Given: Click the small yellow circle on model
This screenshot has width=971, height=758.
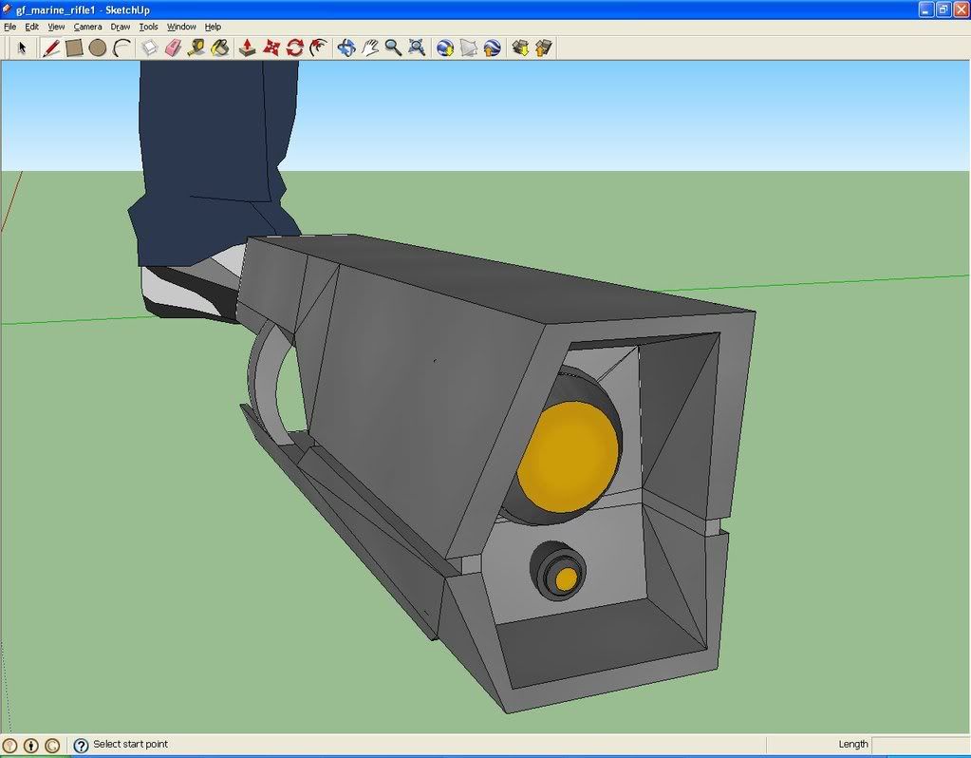Looking at the screenshot, I should coord(566,580).
